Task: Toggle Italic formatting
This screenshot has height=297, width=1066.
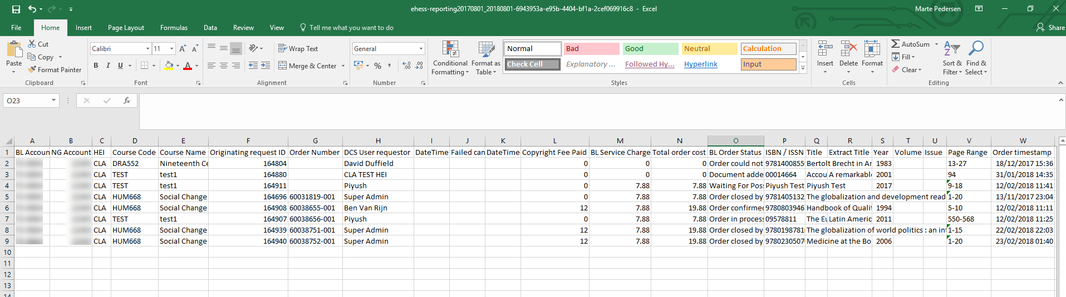Action: click(x=108, y=66)
